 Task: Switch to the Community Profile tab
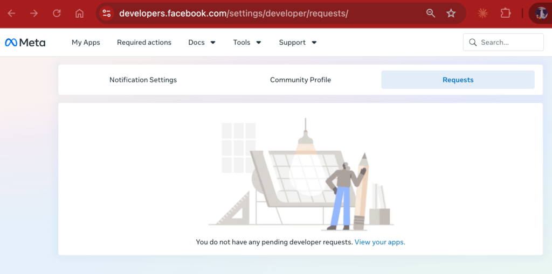pos(300,80)
